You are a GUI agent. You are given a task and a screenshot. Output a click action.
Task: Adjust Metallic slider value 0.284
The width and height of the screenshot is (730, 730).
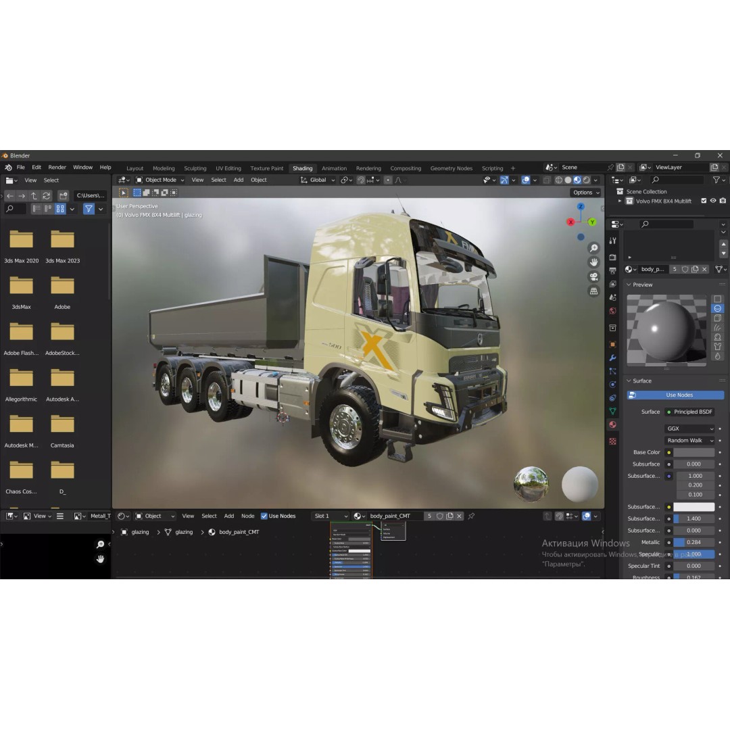point(693,542)
